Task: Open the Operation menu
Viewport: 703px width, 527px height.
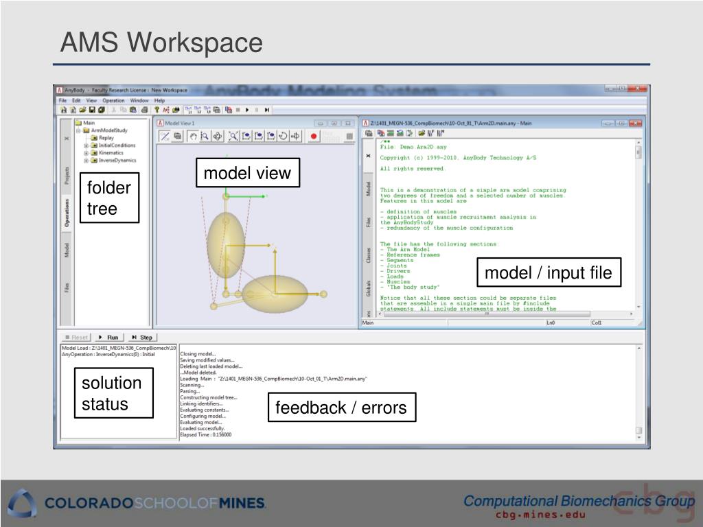Action: tap(113, 100)
